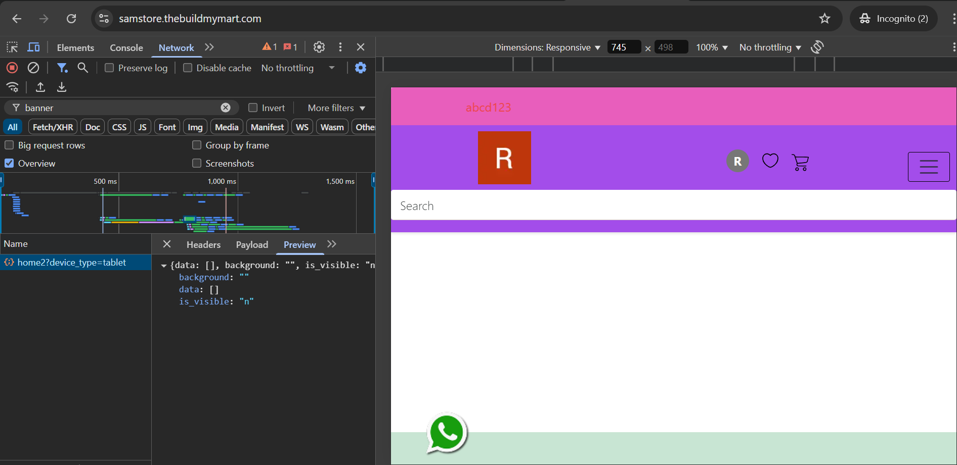This screenshot has height=465, width=957.
Task: Filter requests by JS
Action: tap(143, 127)
